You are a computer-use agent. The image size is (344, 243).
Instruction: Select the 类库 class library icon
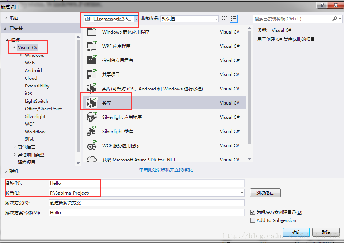(x=92, y=103)
